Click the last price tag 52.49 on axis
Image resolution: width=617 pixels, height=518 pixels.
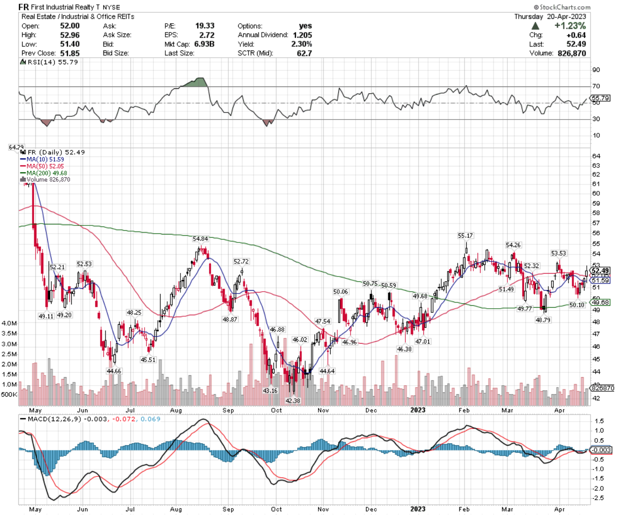pos(600,271)
